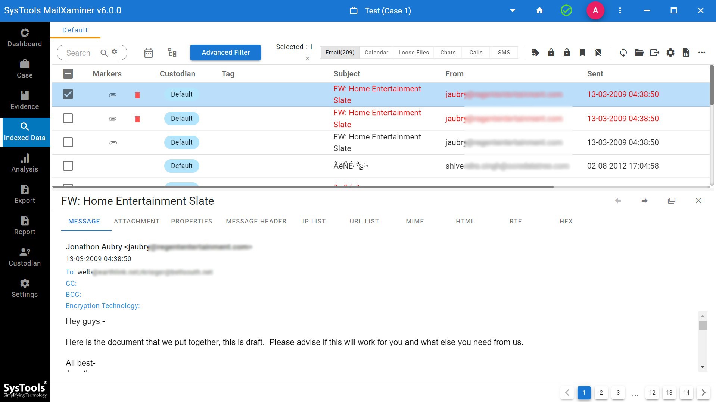This screenshot has width=716, height=402.
Task: Expand the case dropdown arrow in title bar
Action: click(x=513, y=10)
